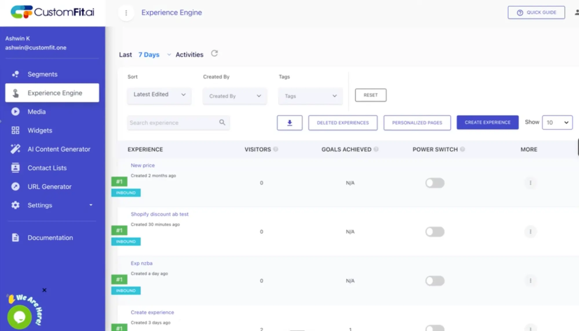Screen dimensions: 579x331
Task: Open the 7 Days range dropdown
Action: [154, 55]
